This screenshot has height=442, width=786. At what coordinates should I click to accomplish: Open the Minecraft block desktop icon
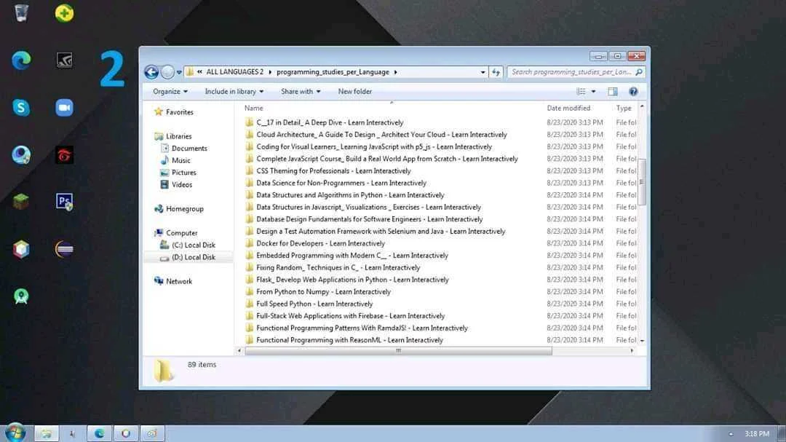[x=21, y=202]
